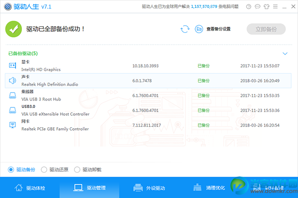Select the Realtek High Definition Audio row
The width and height of the screenshot is (298, 198).
pyautogui.click(x=148, y=81)
